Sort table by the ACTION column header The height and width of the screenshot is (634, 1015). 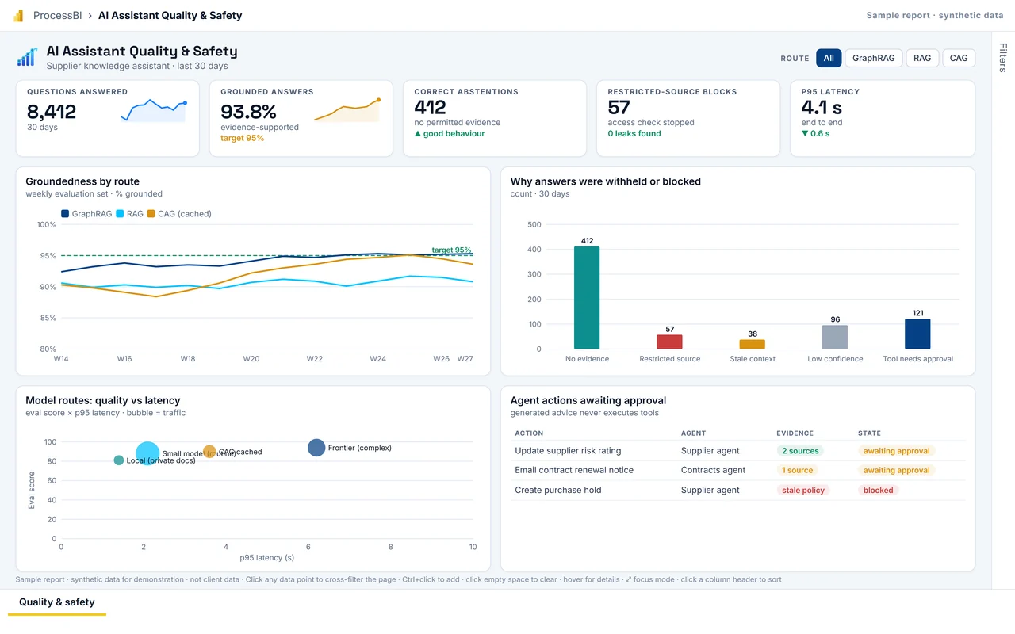pyautogui.click(x=529, y=433)
